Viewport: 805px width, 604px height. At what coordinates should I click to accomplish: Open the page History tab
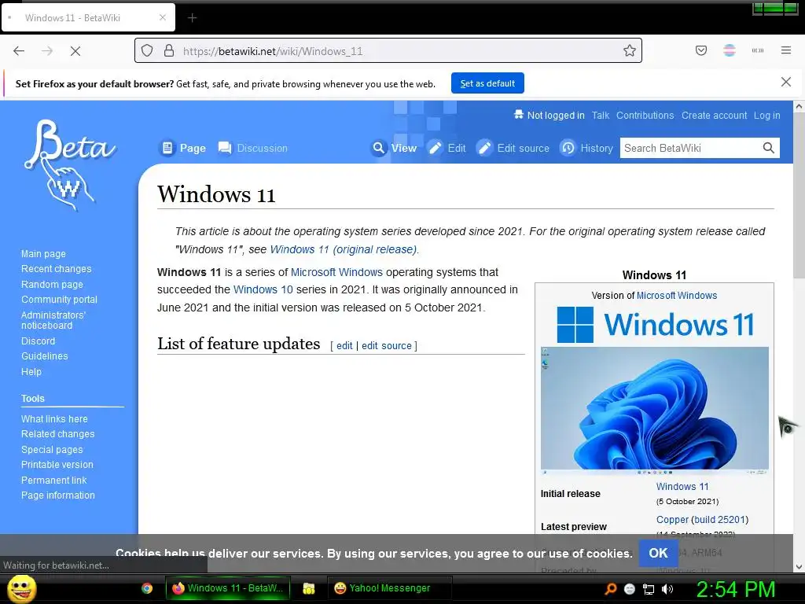click(586, 148)
